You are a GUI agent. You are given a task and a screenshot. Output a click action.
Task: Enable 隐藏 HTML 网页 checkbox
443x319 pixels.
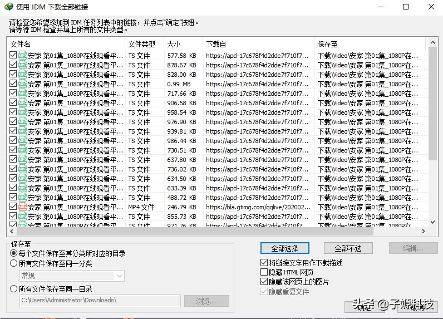[264, 272]
